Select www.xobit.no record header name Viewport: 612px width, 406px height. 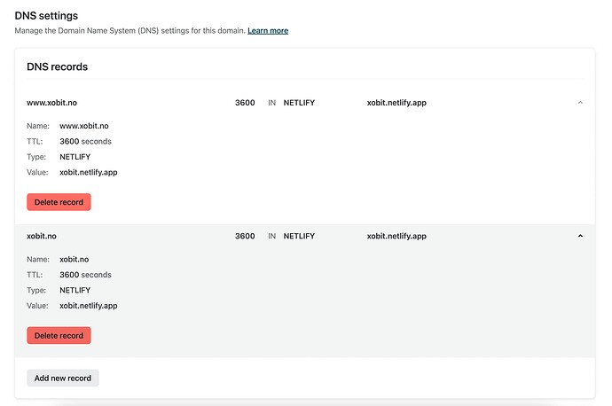click(x=52, y=103)
